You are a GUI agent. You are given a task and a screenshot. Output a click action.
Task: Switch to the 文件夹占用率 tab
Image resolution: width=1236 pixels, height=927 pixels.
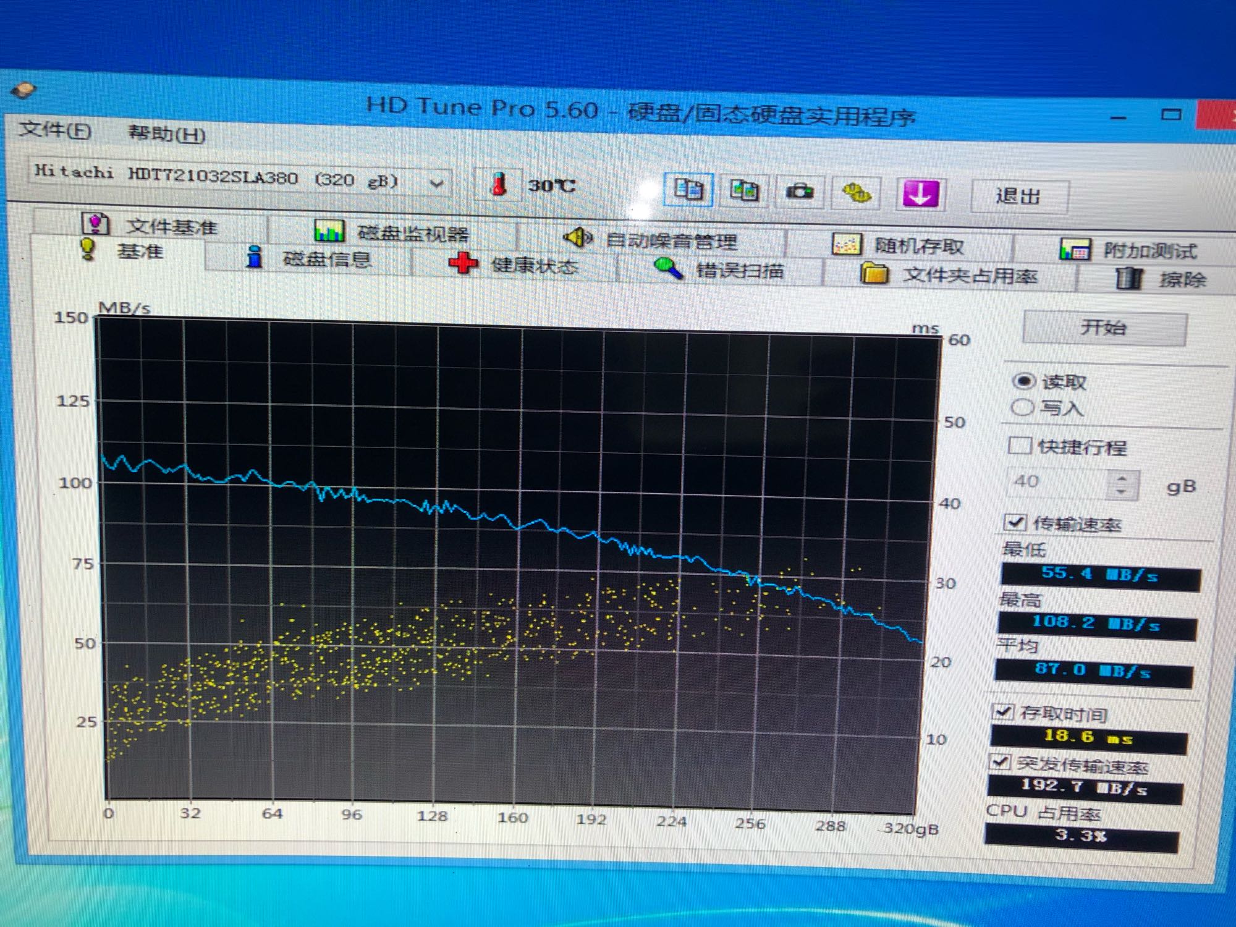click(x=950, y=274)
